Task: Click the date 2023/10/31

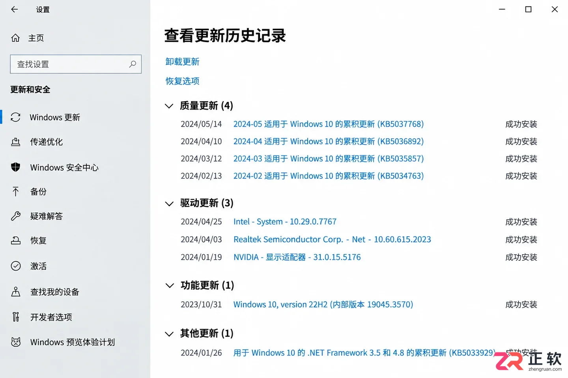Action: point(201,304)
